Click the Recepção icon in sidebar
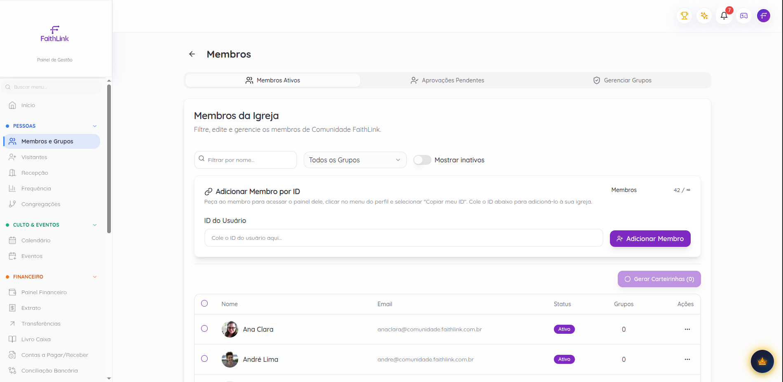The image size is (783, 382). point(12,173)
